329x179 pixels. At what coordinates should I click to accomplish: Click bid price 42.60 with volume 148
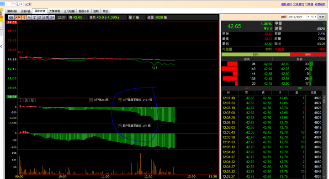click(268, 69)
